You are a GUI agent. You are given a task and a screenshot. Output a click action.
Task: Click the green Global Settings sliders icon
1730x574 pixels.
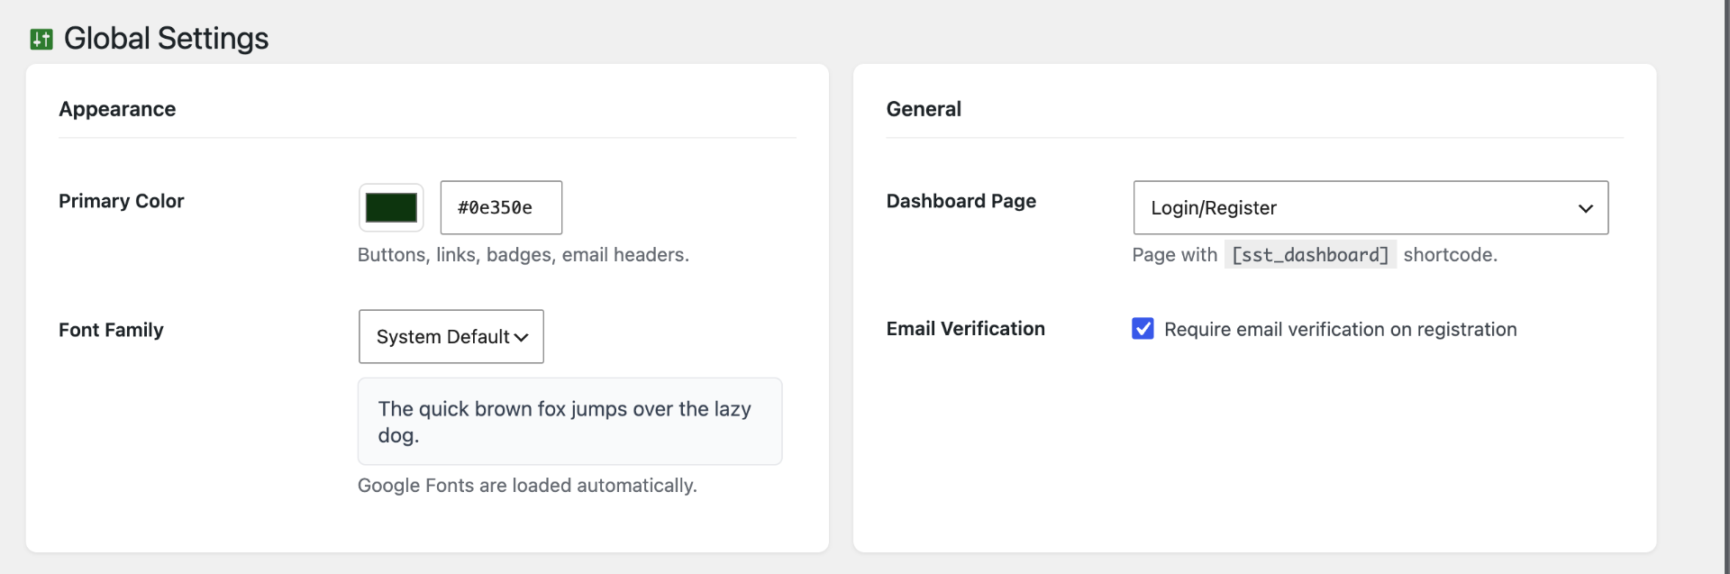41,39
